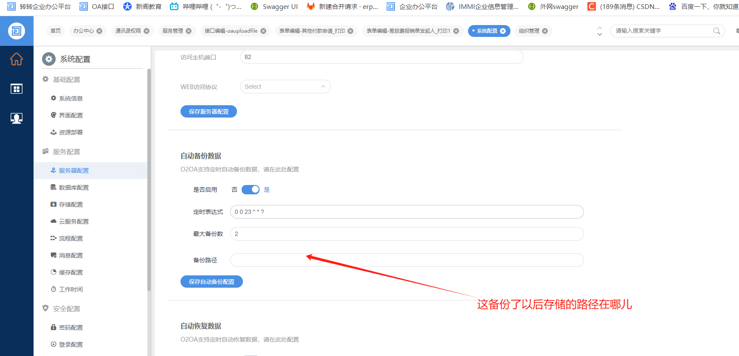Screen dimensions: 739x356
Task: Toggle the 是否启用 auto backup switch
Action: coord(251,190)
